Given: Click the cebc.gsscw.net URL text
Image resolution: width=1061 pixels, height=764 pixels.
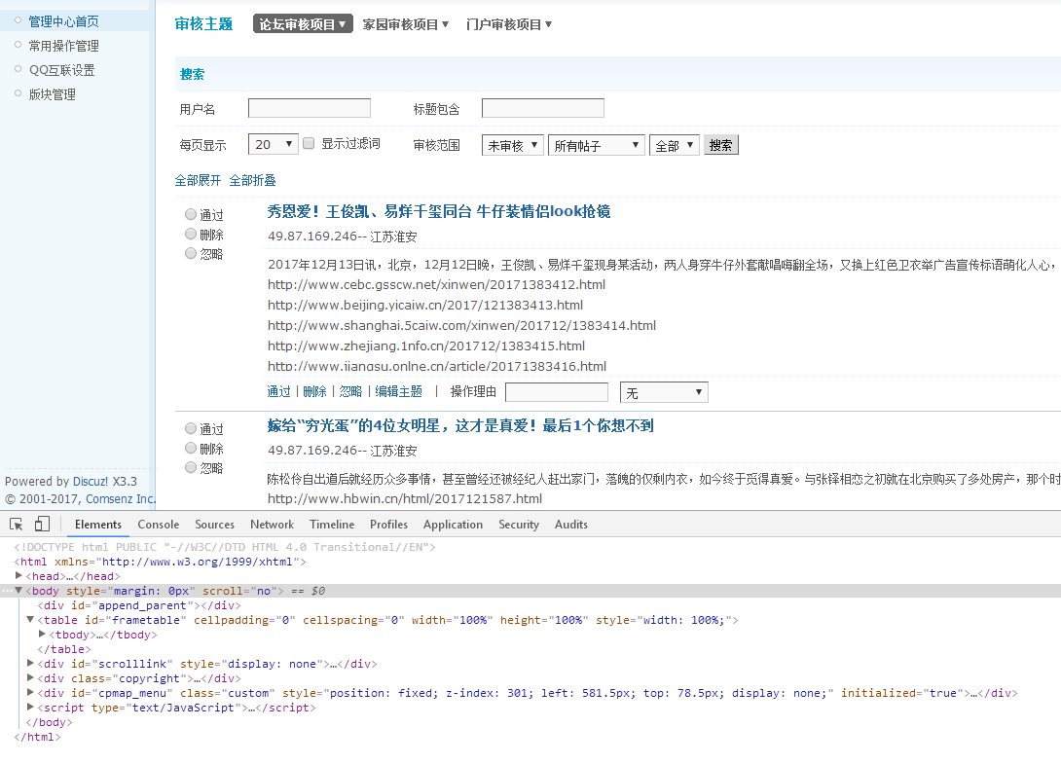Looking at the screenshot, I should tap(436, 285).
